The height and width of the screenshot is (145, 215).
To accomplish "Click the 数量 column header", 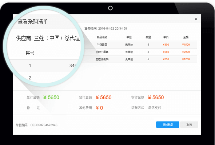I will pos(148,37).
